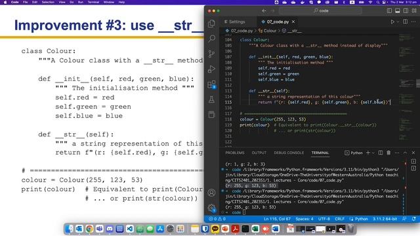Click the notifications bell in status bar
Screen dimensions: 420x236
click(414, 219)
